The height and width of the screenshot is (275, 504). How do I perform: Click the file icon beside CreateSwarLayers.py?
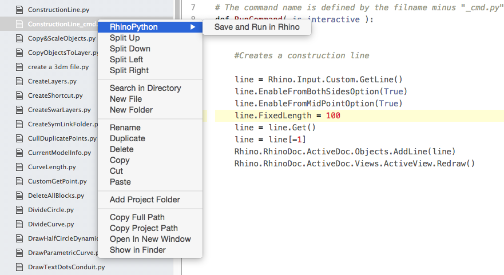(x=19, y=110)
